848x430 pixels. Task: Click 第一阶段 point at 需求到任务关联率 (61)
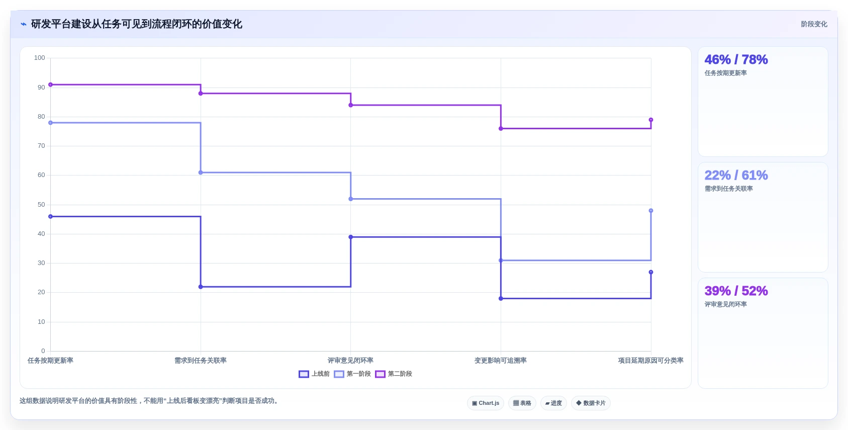[x=201, y=173]
